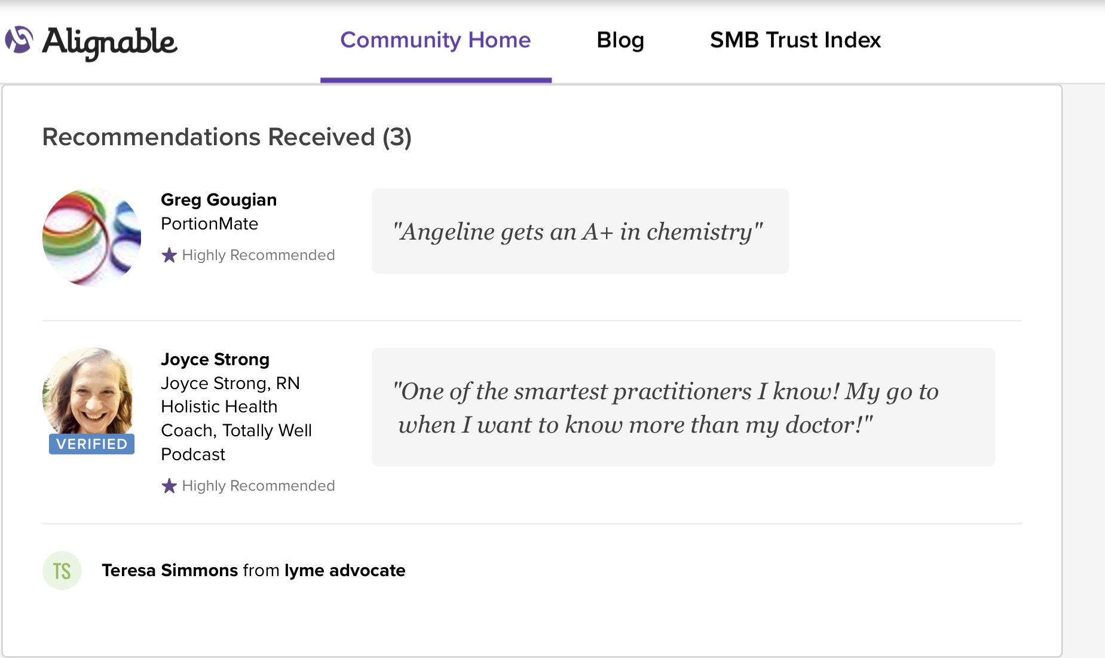Click the Alignable wordmark
1105x658 pixels.
pyautogui.click(x=109, y=42)
